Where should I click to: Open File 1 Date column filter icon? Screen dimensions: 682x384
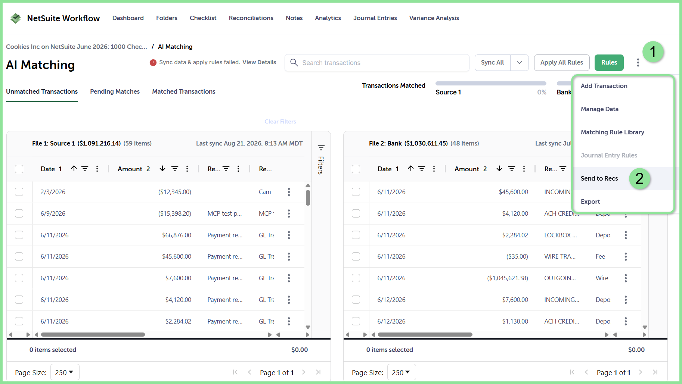(x=85, y=169)
